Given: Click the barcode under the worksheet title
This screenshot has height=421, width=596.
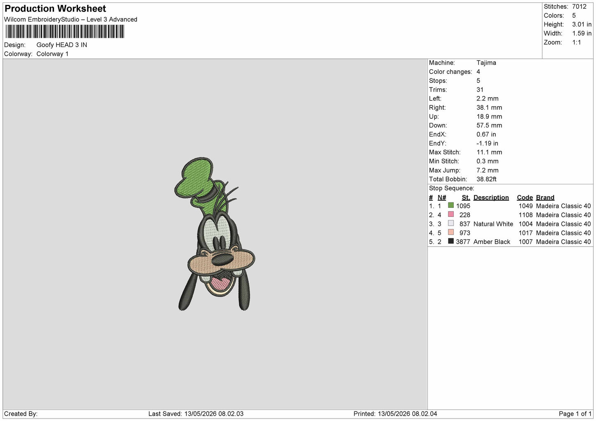Looking at the screenshot, I should tap(64, 32).
